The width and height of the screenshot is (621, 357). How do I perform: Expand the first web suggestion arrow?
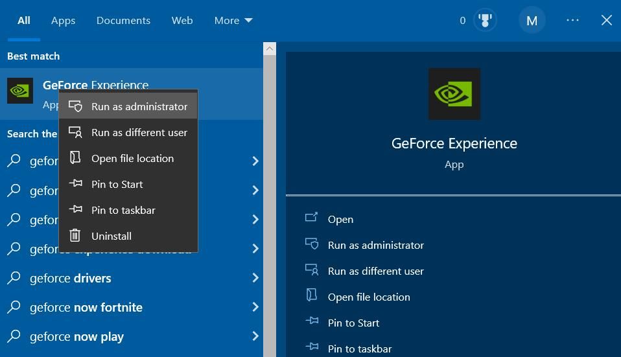[255, 161]
